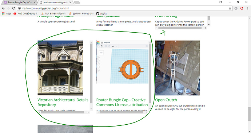Restore down the Chrome window

[238, 2]
